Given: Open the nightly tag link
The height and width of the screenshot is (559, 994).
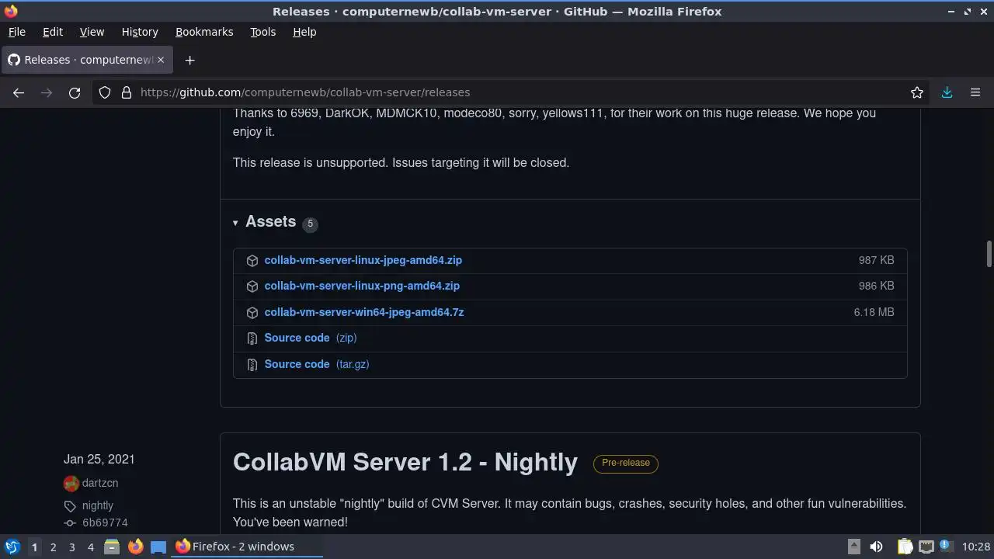Looking at the screenshot, I should click(98, 505).
